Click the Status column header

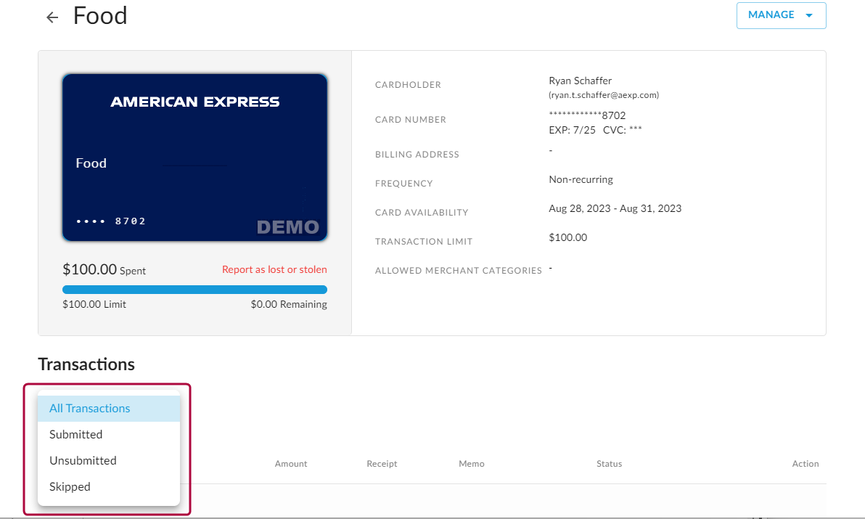609,464
